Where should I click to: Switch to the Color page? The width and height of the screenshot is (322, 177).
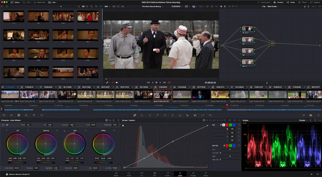(180, 174)
